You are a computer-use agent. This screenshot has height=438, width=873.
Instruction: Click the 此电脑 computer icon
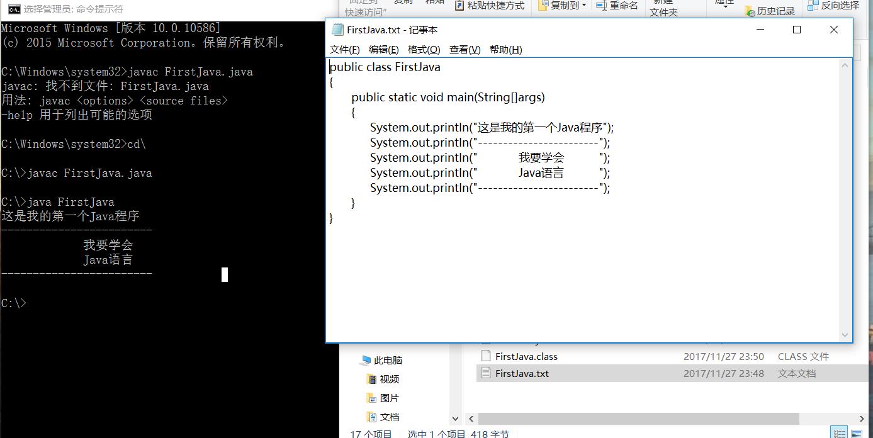pos(365,361)
